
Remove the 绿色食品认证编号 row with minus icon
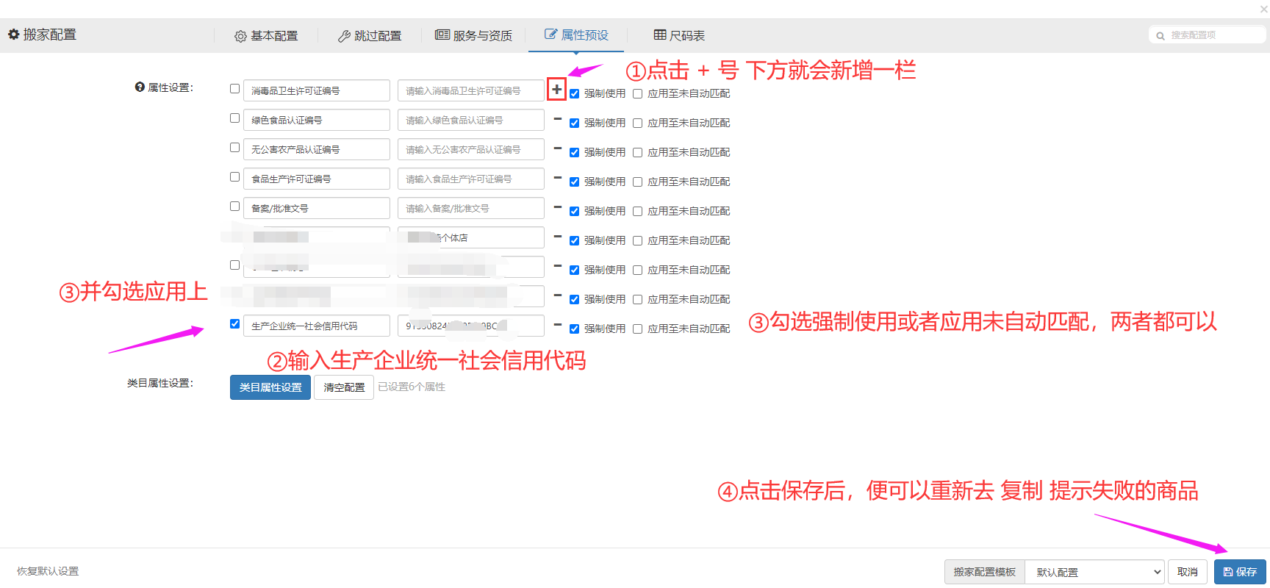(x=558, y=119)
